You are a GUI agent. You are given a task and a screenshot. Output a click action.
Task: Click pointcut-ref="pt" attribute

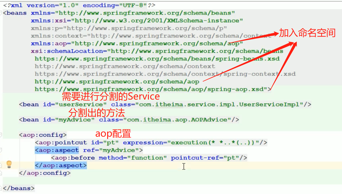tap(205, 158)
